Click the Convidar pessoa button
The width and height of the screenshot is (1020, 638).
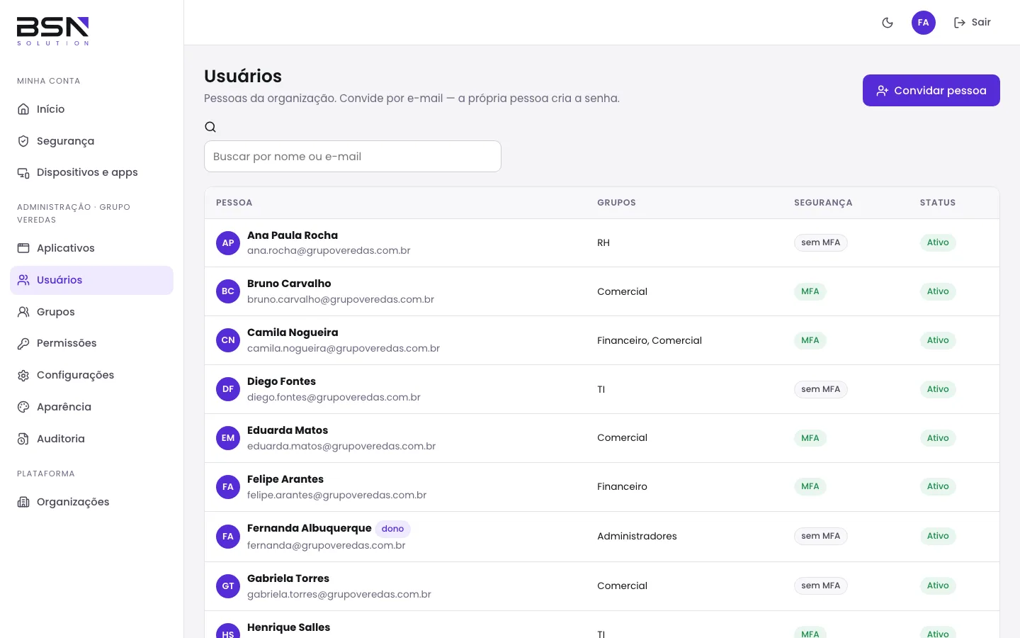click(x=931, y=91)
